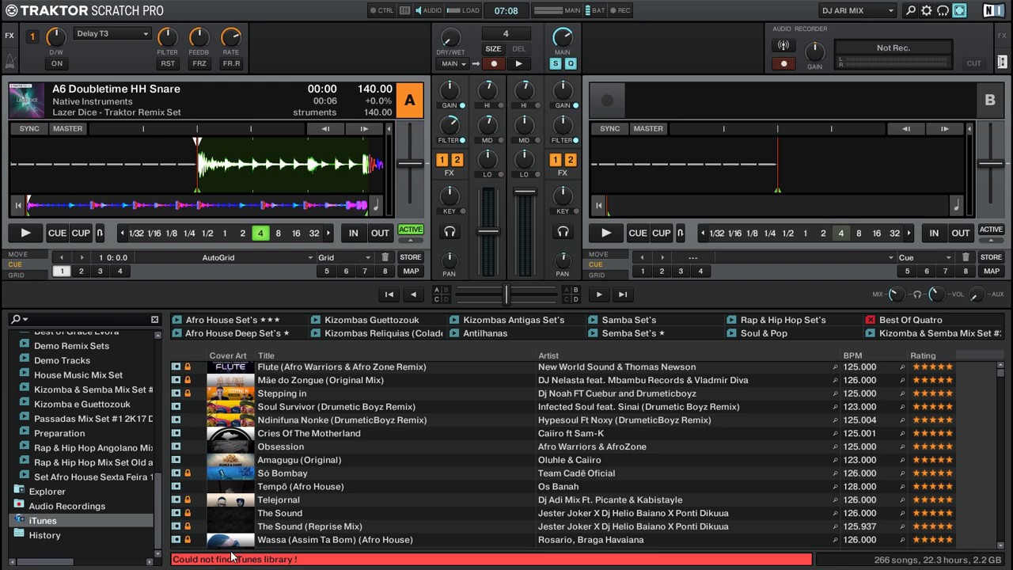Screen dimensions: 1013x570
Task: Toggle SYNC on Deck A
Action: tap(29, 129)
